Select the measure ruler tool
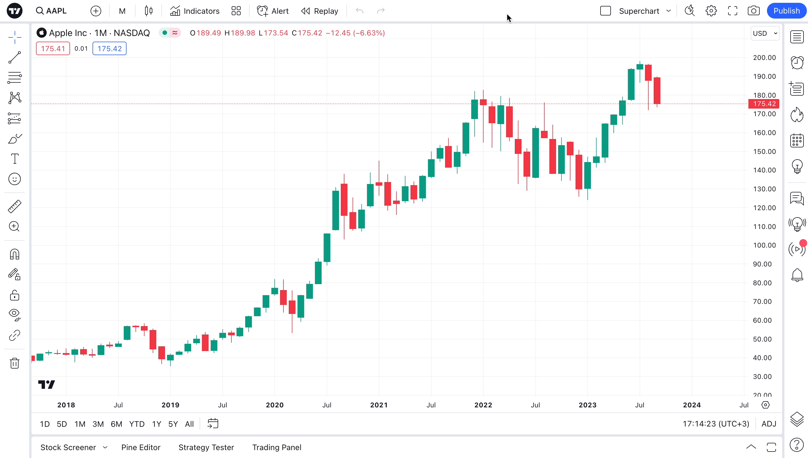This screenshot has width=808, height=458. click(14, 206)
